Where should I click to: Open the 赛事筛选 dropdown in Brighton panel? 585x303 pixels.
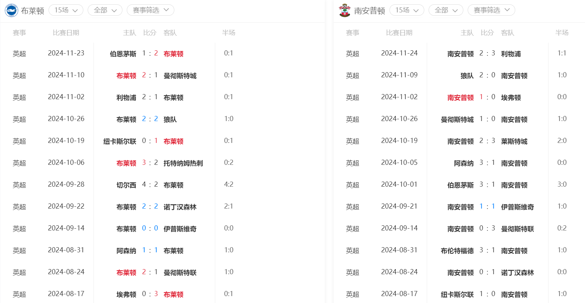(151, 10)
